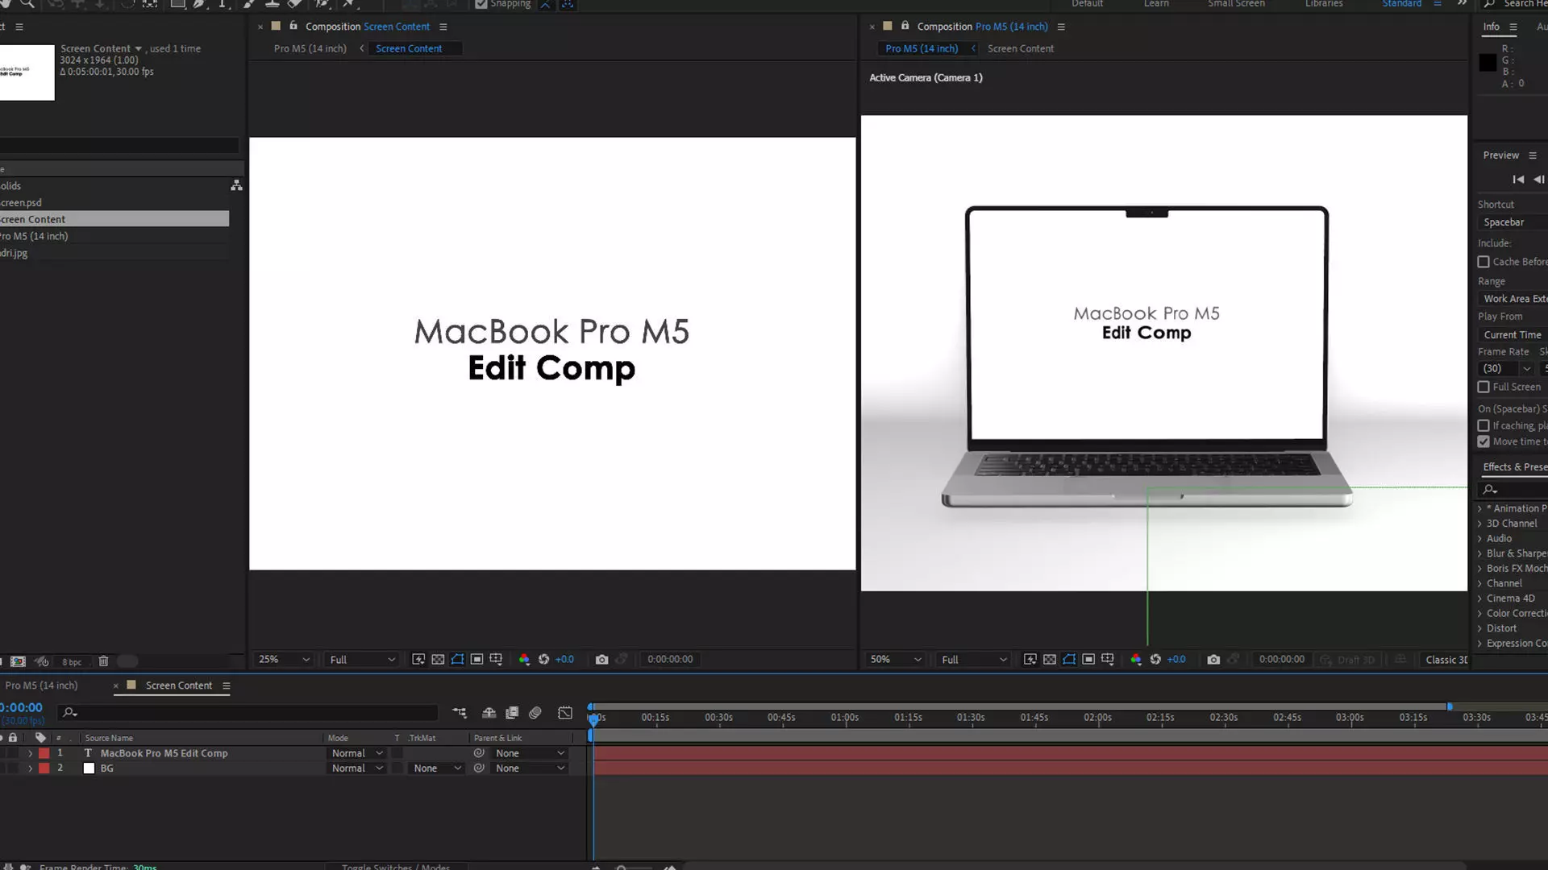This screenshot has width=1548, height=870.
Task: Expand MacBook Pro M5 Edit Comp layer
Action: point(31,753)
